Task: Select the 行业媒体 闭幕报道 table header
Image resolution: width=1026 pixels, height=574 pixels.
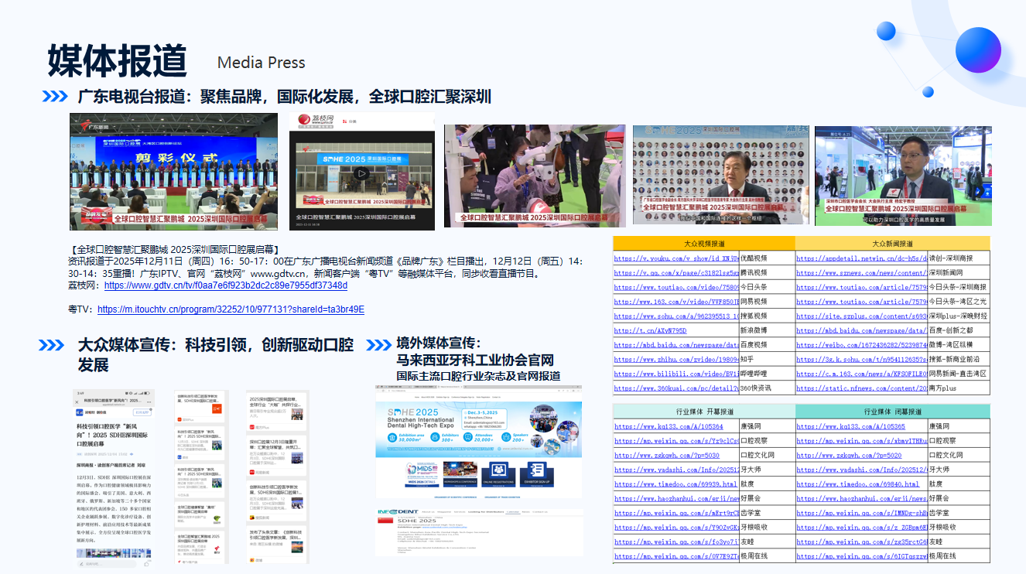Action: [x=893, y=412]
